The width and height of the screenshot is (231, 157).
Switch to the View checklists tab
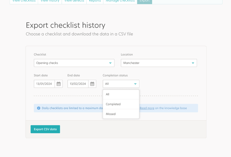(x=24, y=1)
